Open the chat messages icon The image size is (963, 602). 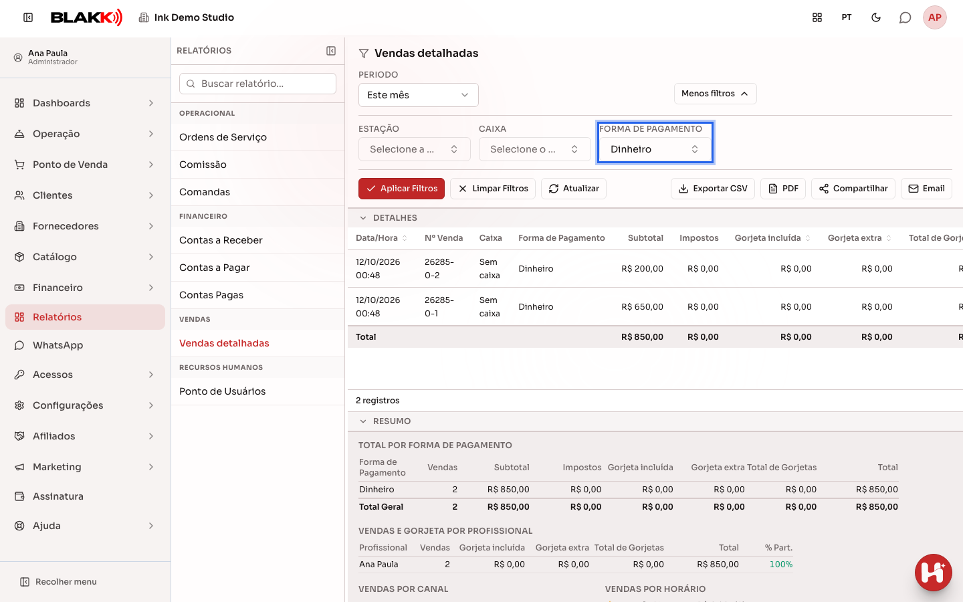click(905, 17)
